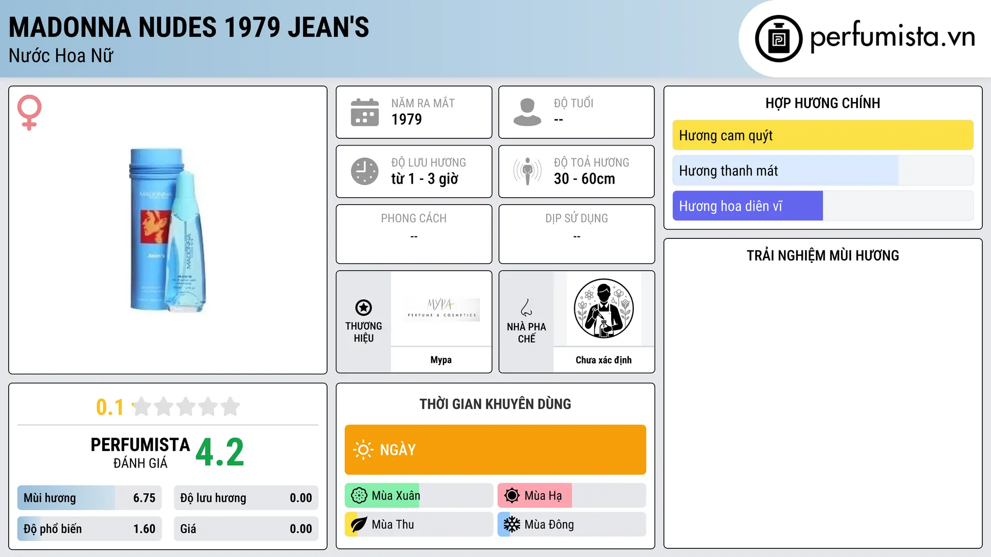The width and height of the screenshot is (991, 557).
Task: Click the star badge icon above Thương hiệu
Action: [x=363, y=308]
